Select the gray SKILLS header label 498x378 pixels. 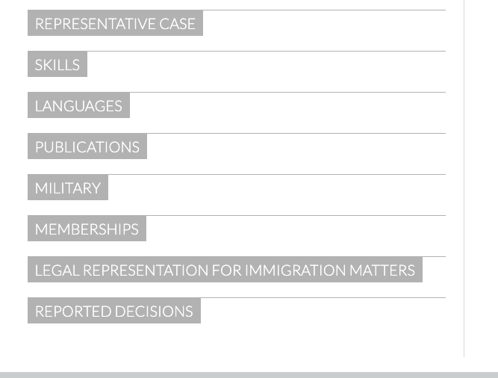click(x=57, y=65)
